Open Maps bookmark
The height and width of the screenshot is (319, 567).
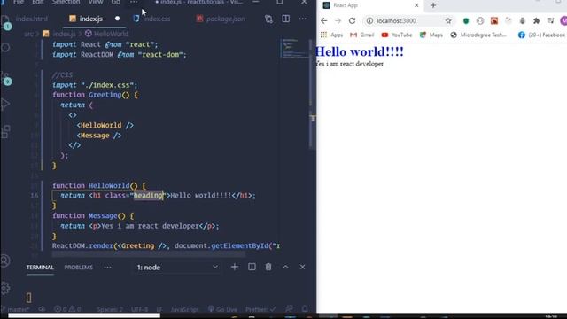click(x=431, y=35)
